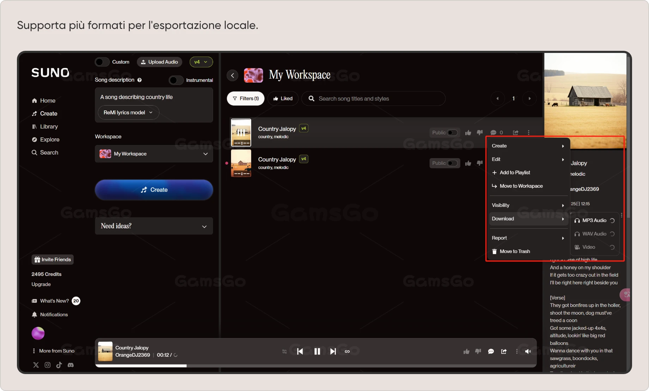Choose Move to Workspace
This screenshot has width=649, height=391.
pos(528,186)
